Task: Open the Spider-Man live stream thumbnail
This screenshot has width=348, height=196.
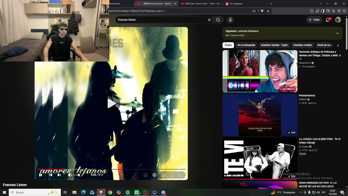Action: [260, 71]
